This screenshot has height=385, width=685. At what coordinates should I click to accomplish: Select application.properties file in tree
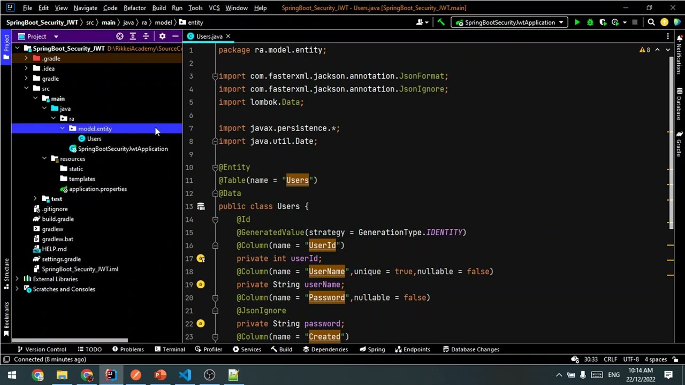[x=97, y=189]
